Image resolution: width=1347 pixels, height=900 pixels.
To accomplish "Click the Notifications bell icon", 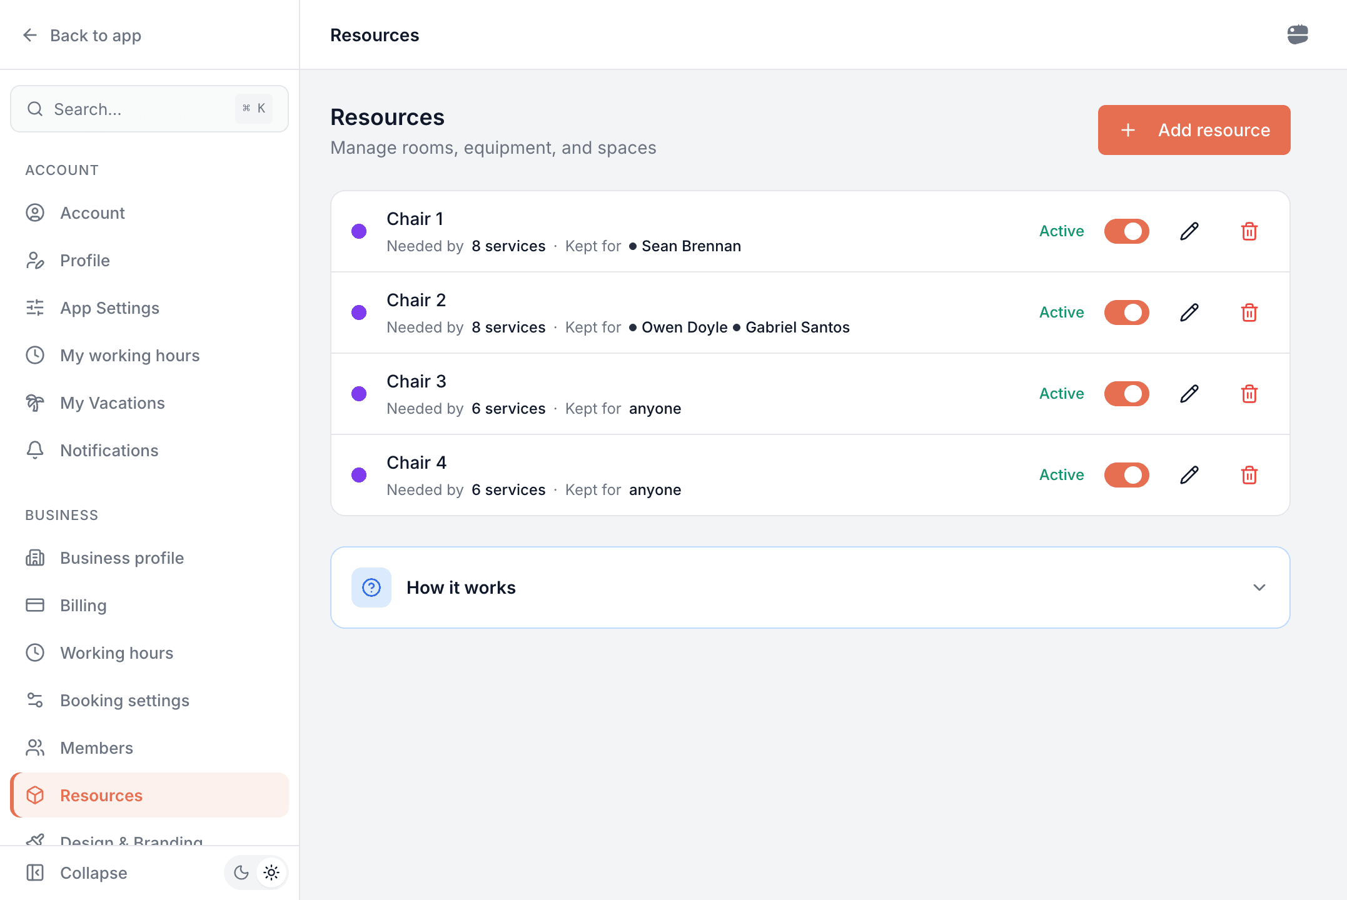I will click(35, 450).
